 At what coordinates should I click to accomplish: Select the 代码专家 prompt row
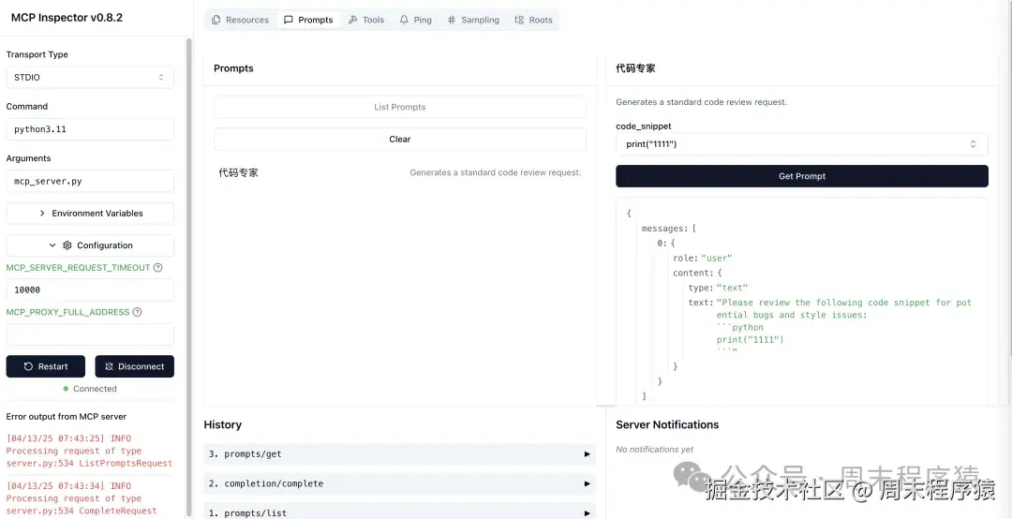pyautogui.click(x=399, y=172)
